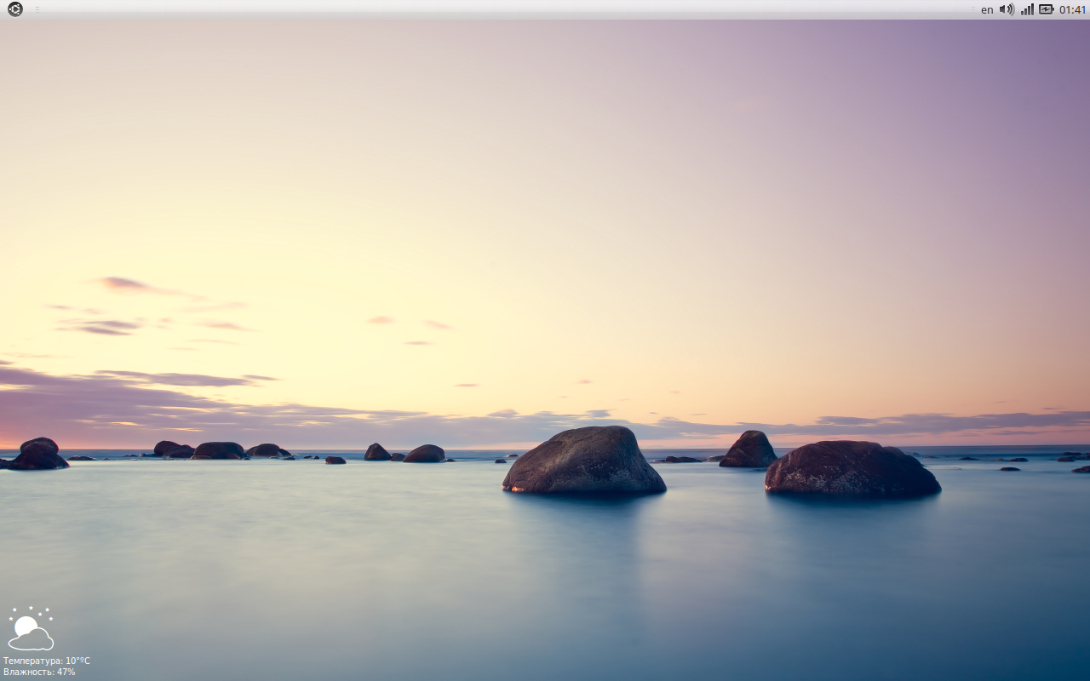Open the Ubuntu logo main menu
Screen dimensions: 1090x681
[x=14, y=9]
